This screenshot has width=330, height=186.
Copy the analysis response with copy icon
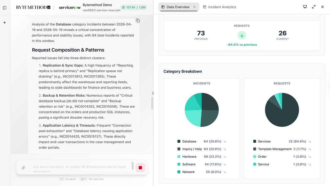[138, 21]
